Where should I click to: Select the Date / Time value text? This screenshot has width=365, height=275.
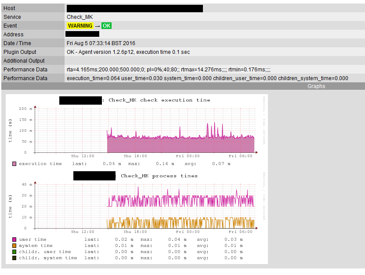pos(101,43)
